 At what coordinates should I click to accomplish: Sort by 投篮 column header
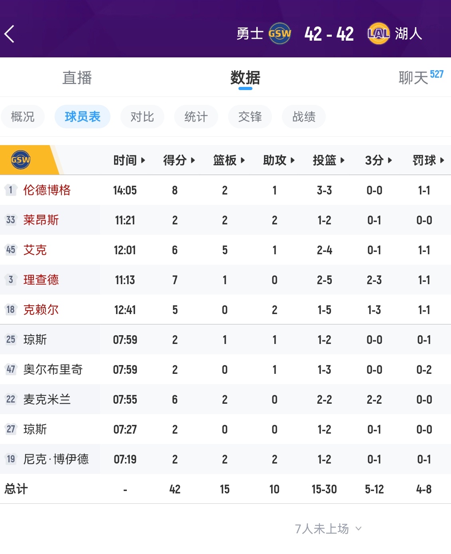tap(329, 160)
